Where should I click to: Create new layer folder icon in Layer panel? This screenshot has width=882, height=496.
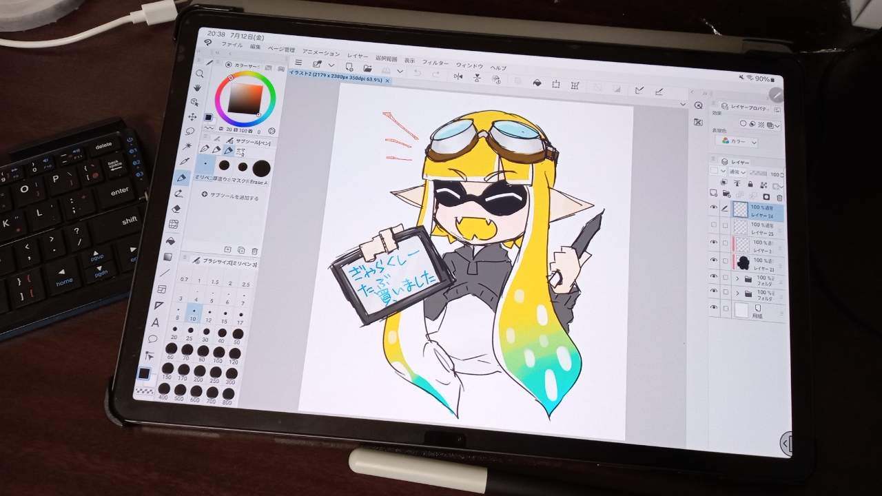click(726, 194)
